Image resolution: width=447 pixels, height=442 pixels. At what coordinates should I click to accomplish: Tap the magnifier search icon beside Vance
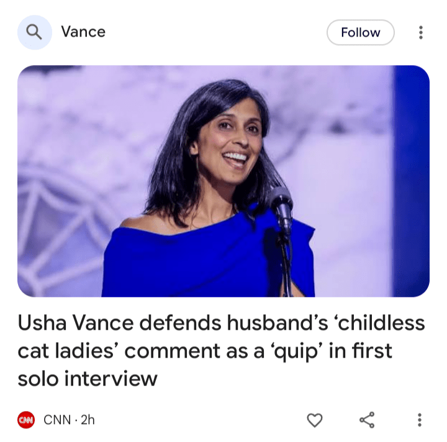pyautogui.click(x=35, y=32)
